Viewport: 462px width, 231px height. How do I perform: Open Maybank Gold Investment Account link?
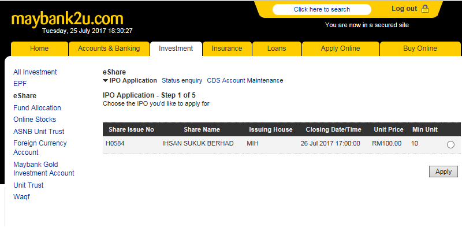44,169
